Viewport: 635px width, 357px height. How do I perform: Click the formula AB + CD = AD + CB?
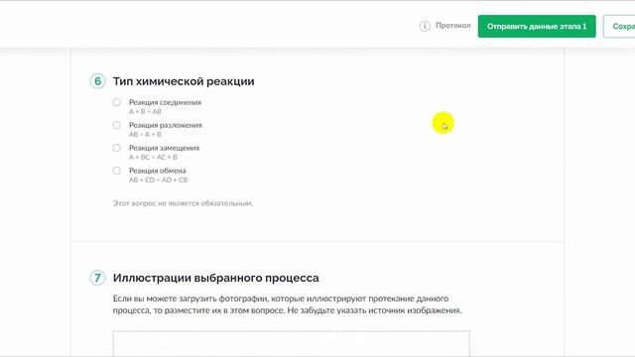coord(159,179)
